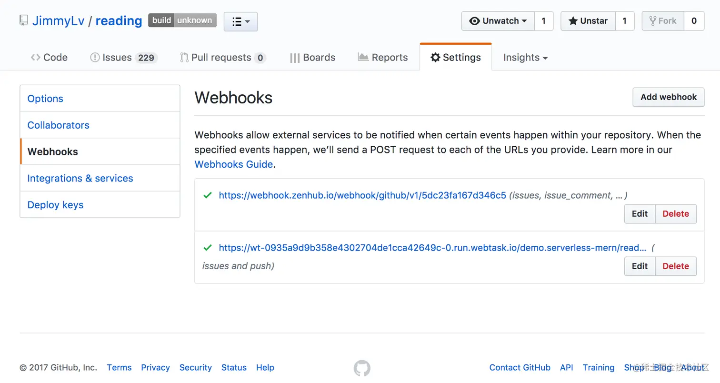Switch to Pull requests tab

point(222,58)
